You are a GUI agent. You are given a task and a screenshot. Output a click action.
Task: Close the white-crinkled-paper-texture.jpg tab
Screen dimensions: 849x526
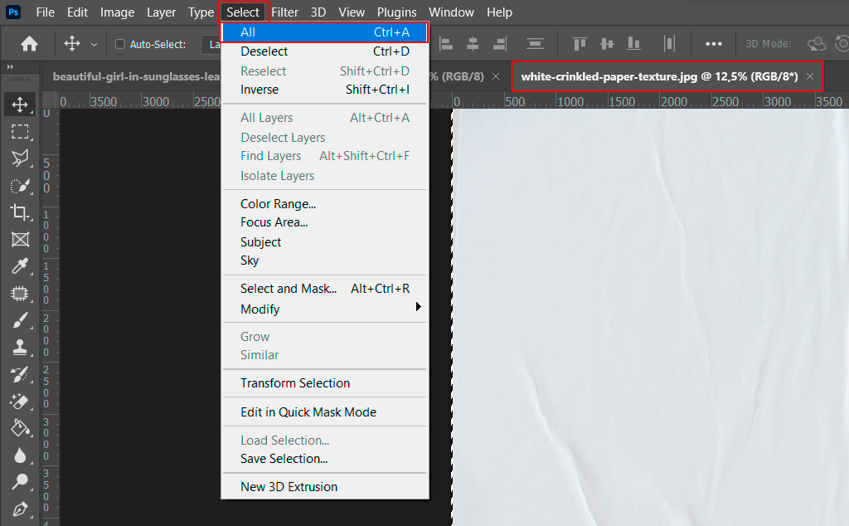[x=810, y=76]
